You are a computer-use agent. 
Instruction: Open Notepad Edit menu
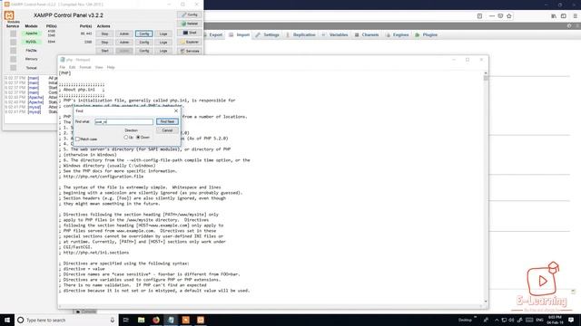(72, 67)
